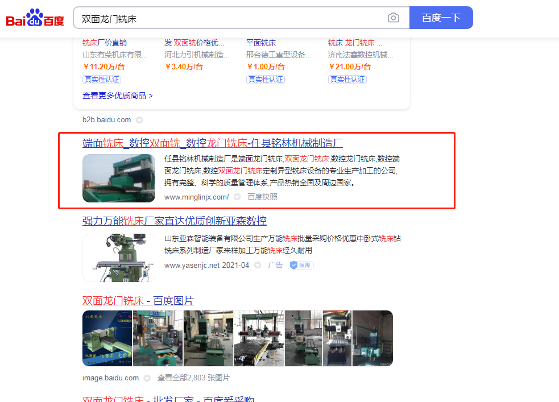
Task: Click 真实性认证 badge under ¥11.20万
Action: 102,80
